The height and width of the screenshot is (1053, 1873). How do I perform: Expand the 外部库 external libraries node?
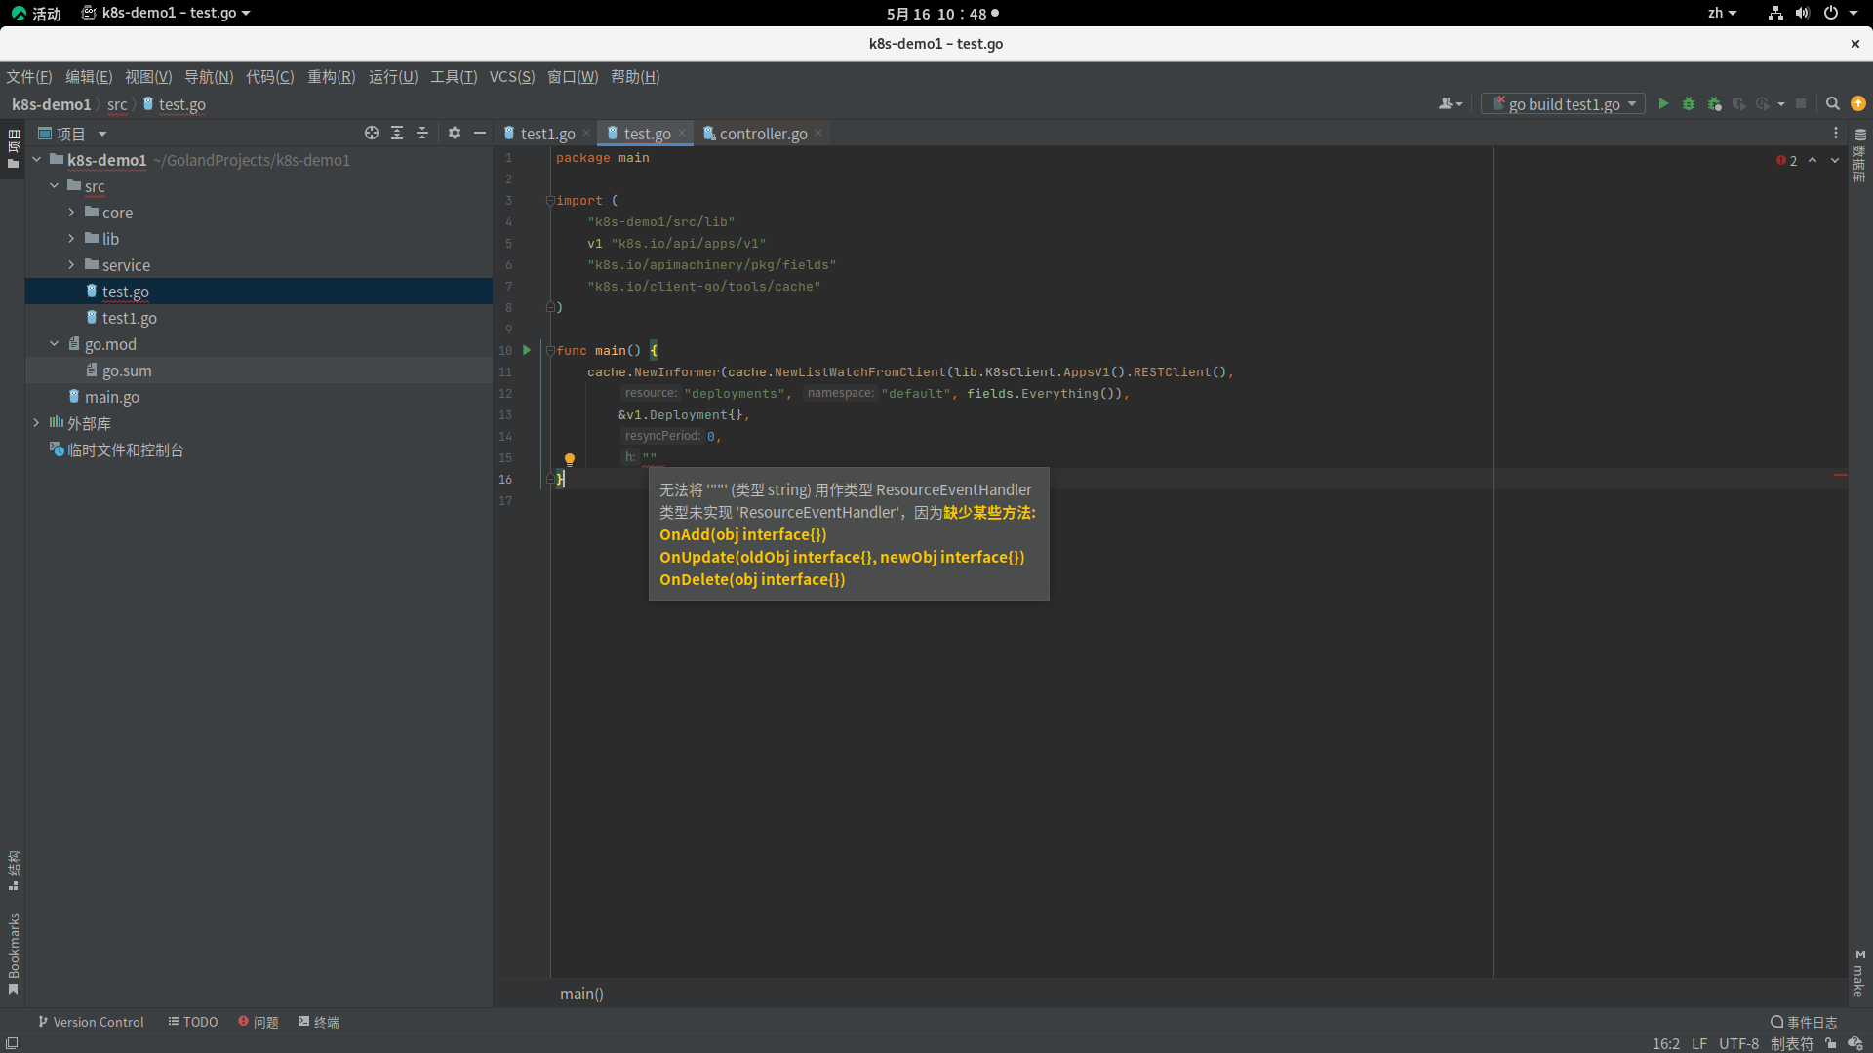click(x=38, y=423)
